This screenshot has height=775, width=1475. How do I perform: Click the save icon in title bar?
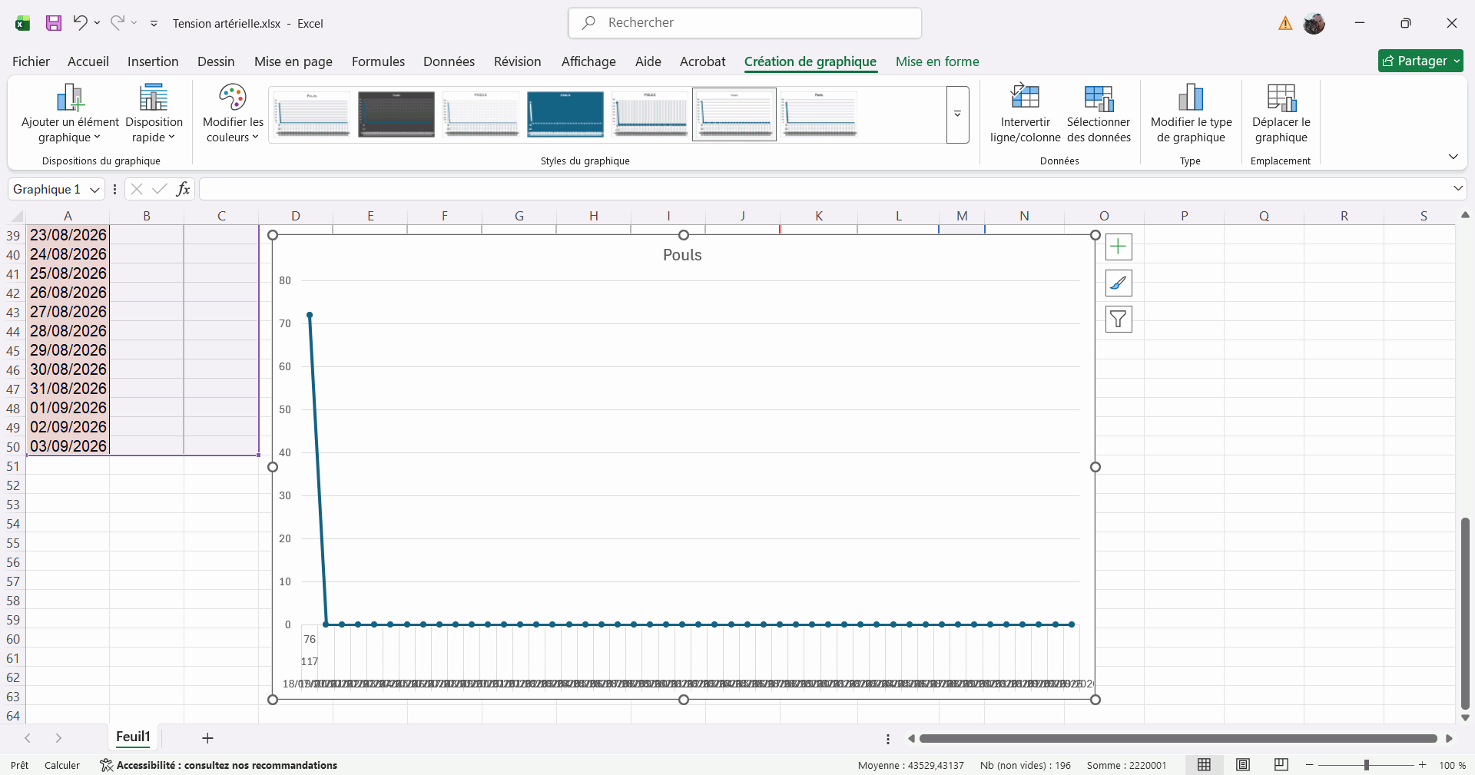tap(53, 23)
